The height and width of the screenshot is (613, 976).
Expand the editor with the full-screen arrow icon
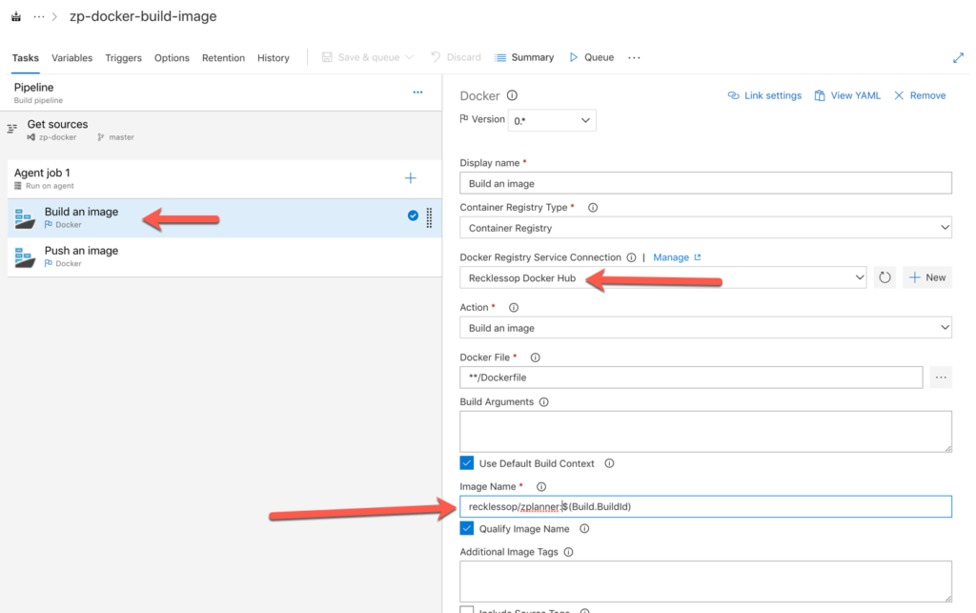(958, 57)
